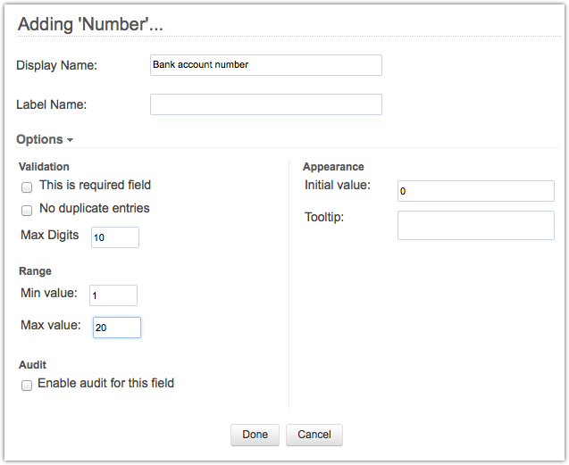
Task: Click the Initial value text box
Action: [475, 191]
